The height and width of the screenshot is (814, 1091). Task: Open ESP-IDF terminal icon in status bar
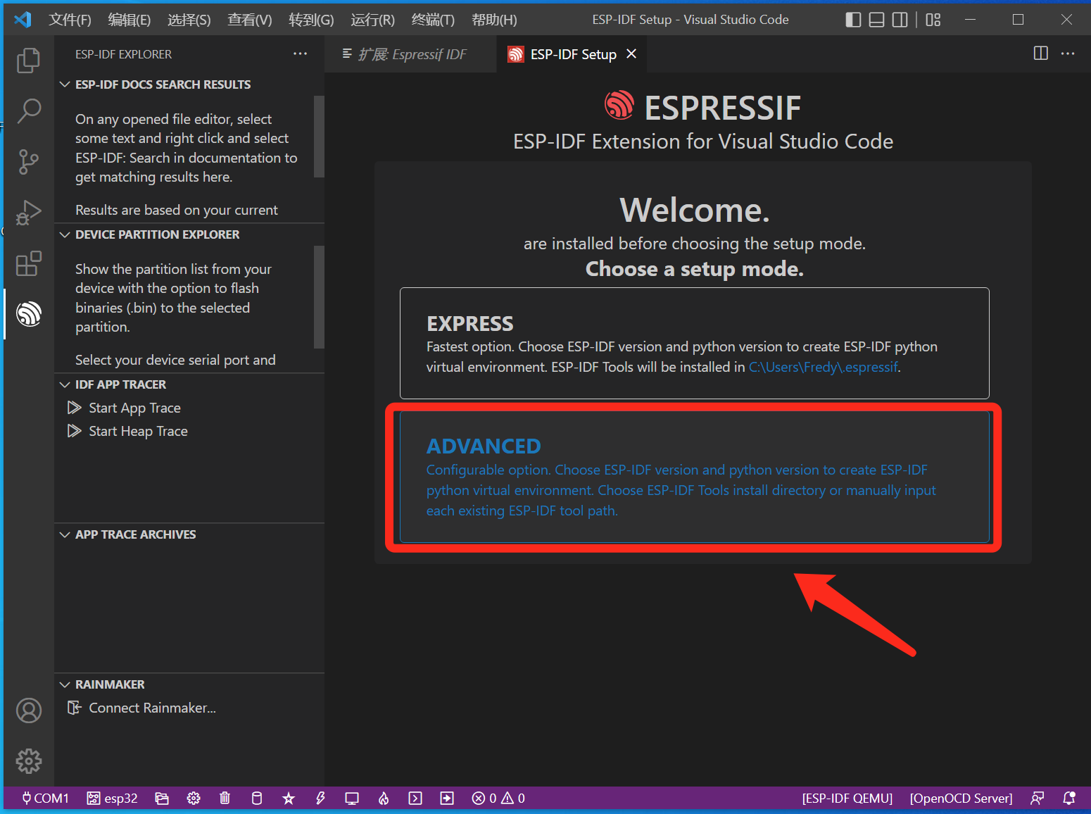pos(415,798)
